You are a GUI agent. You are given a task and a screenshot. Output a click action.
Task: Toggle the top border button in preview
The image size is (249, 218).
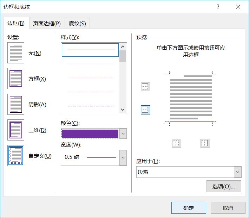(x=145, y=87)
